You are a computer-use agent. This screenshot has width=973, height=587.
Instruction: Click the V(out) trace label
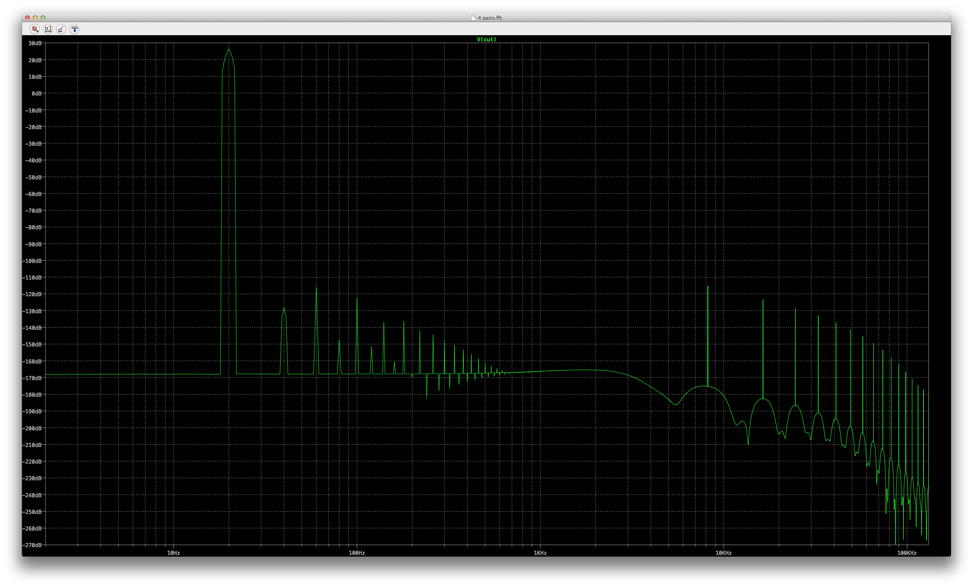486,39
